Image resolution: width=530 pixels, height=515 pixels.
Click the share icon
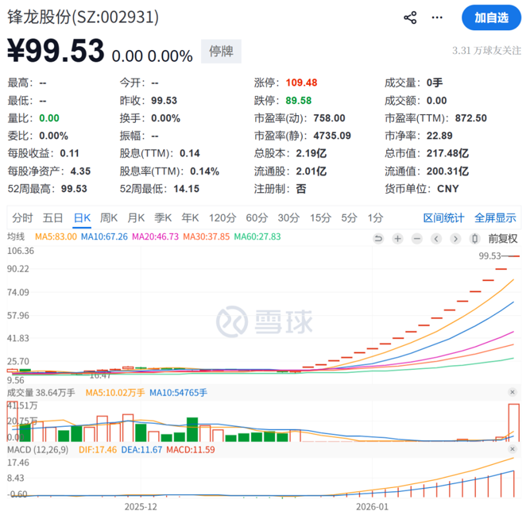click(410, 17)
